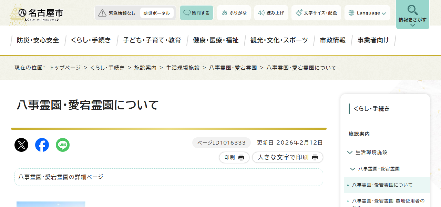441x207 pixels.
Task: Click the 更新日 2026年2月12日 text
Action: (x=290, y=143)
